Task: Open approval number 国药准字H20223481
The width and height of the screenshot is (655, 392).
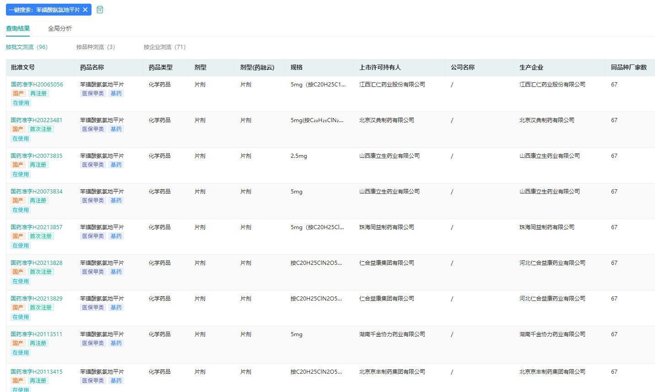Action: pyautogui.click(x=37, y=120)
